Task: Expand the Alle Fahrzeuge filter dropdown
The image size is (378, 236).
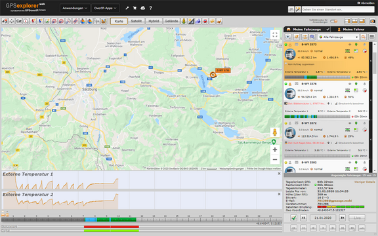Action: point(338,37)
